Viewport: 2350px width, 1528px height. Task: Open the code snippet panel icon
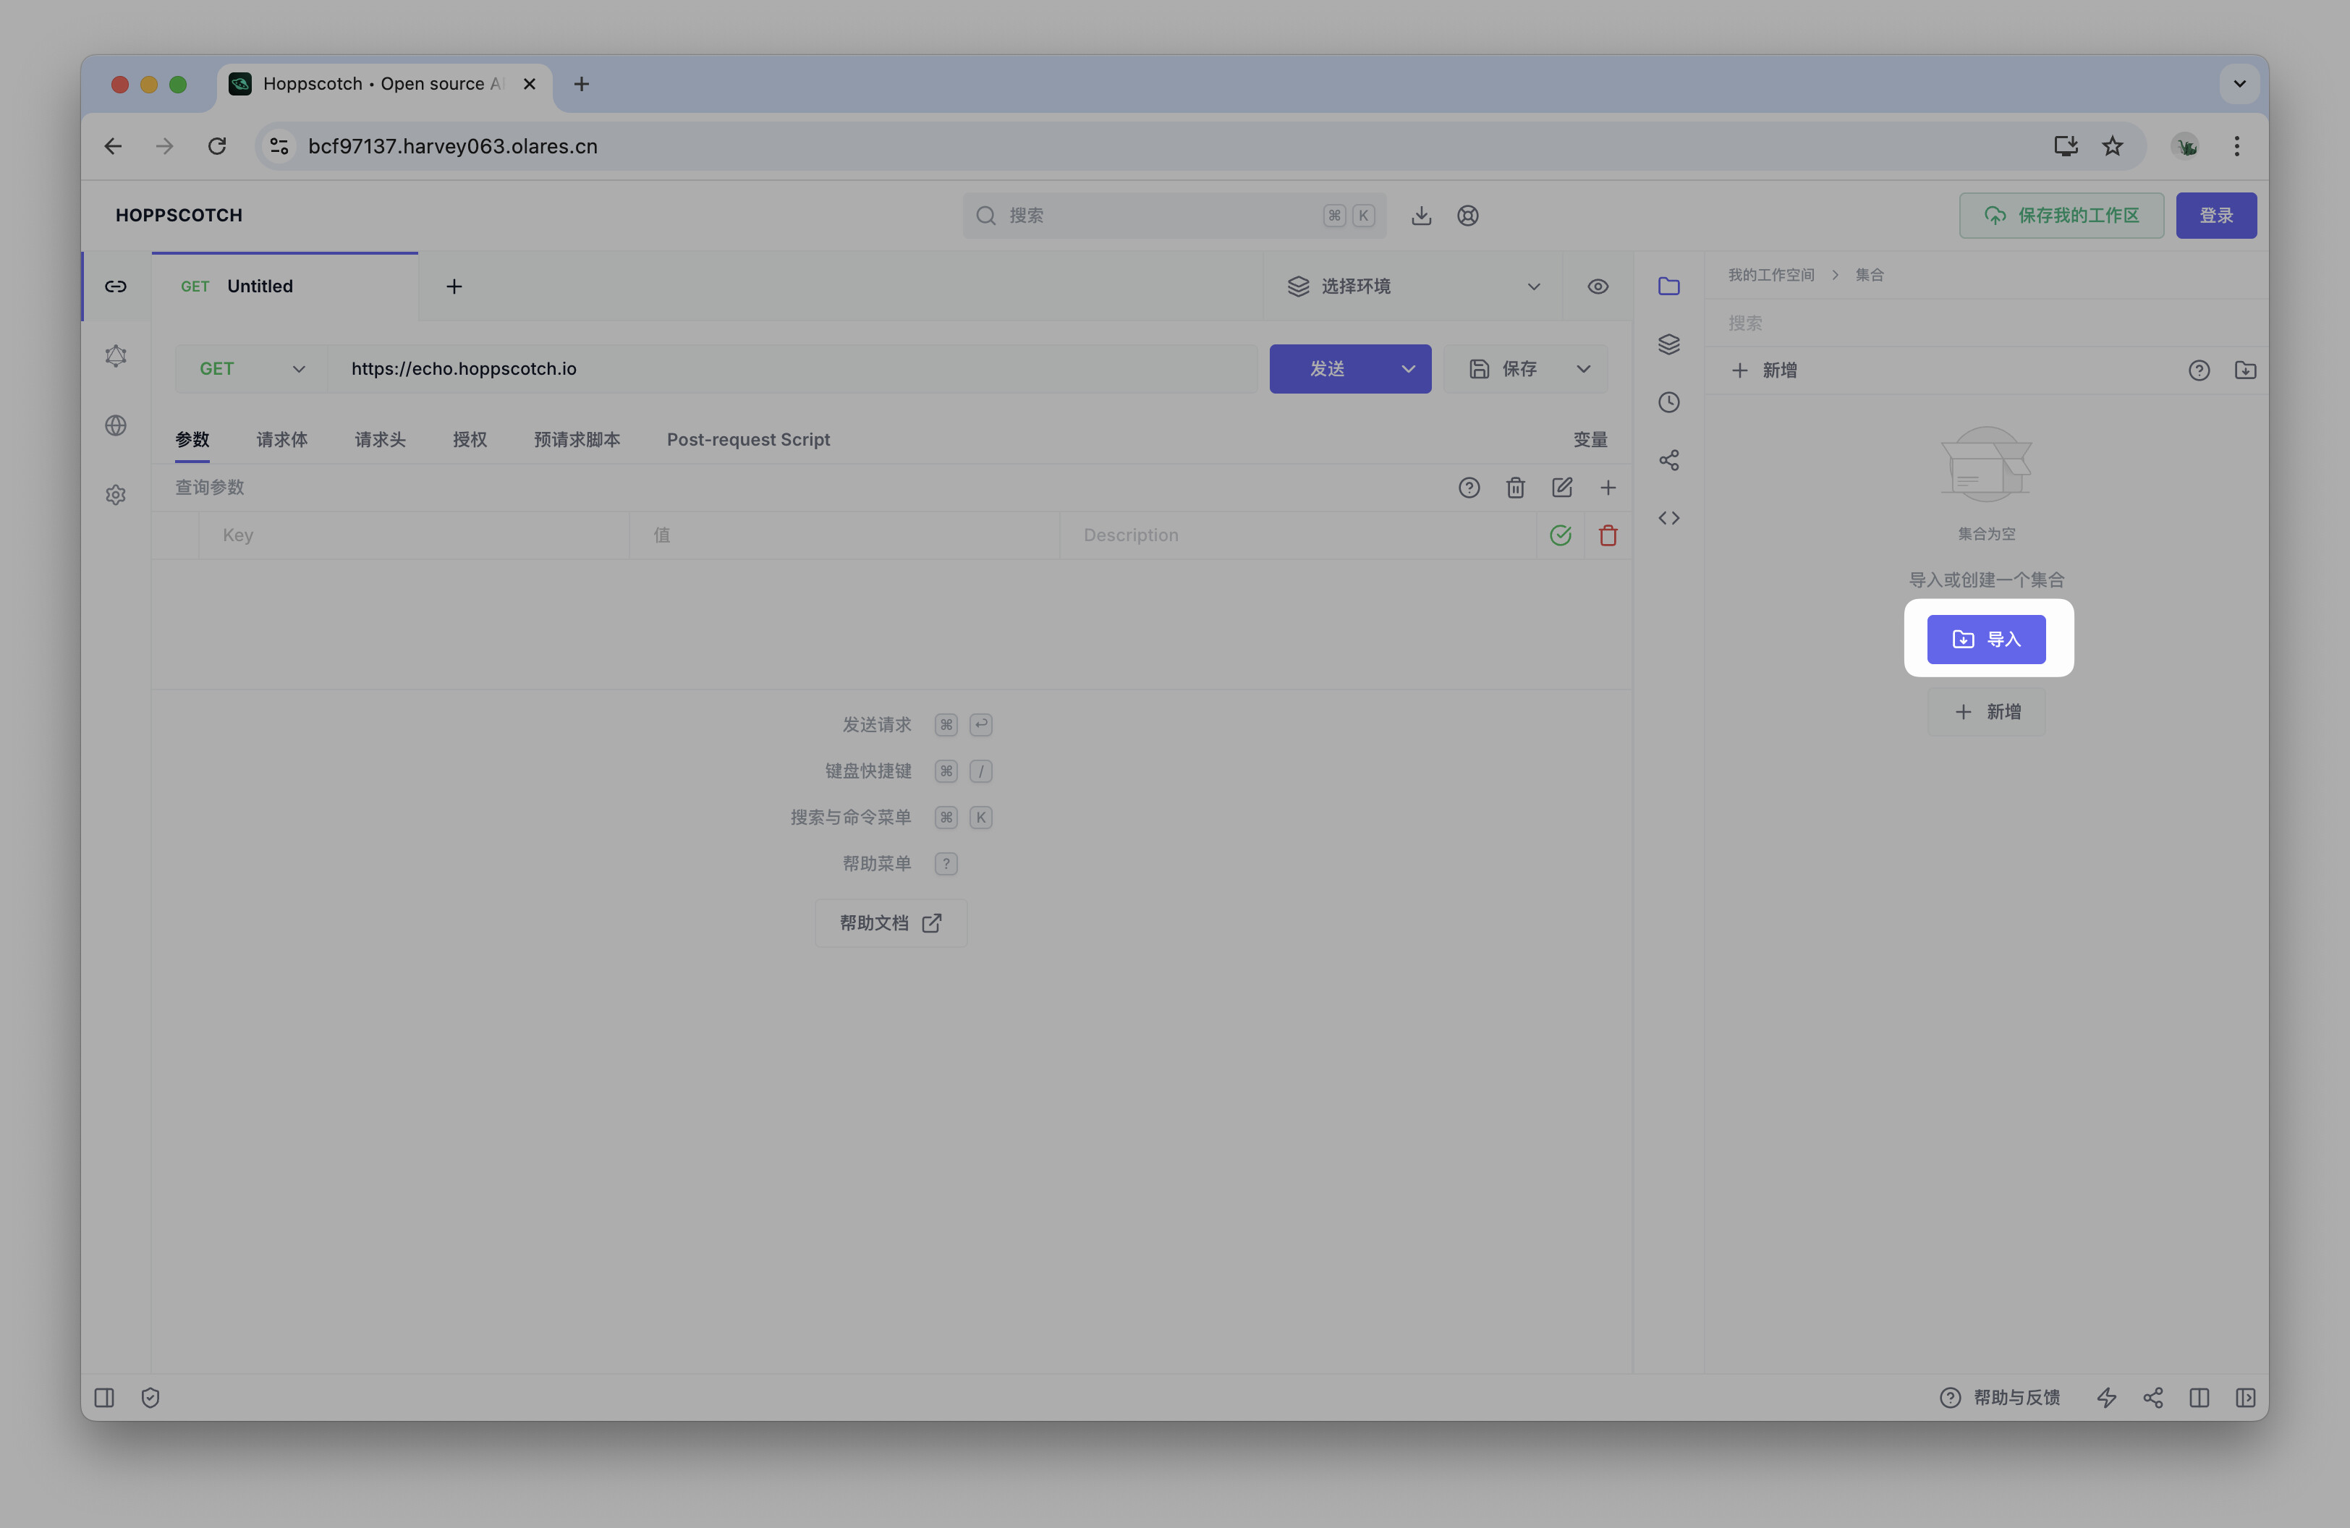click(x=1668, y=518)
